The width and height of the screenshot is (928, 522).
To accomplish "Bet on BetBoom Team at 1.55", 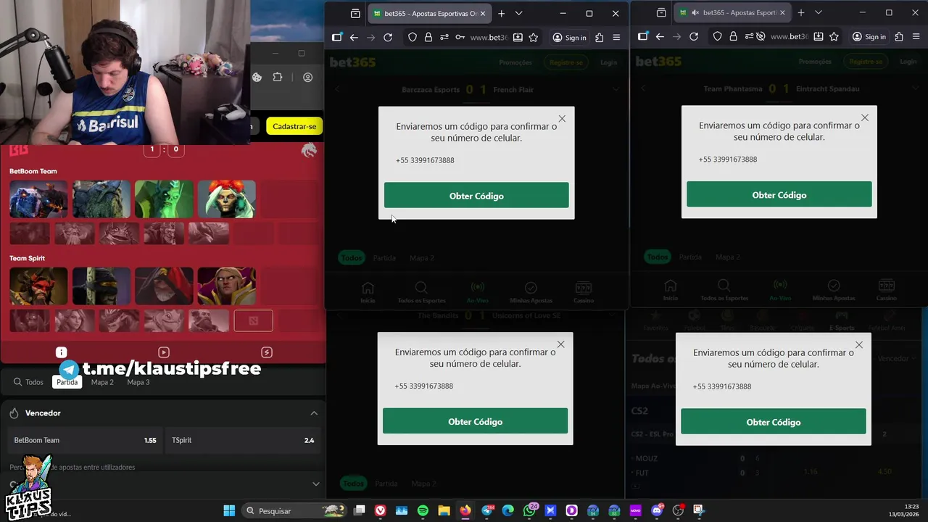I will tap(85, 440).
